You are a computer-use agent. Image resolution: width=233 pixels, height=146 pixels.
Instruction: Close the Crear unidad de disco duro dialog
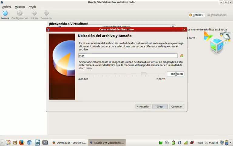click(x=184, y=29)
